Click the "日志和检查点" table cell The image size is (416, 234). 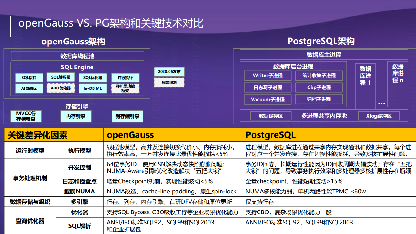point(80,181)
